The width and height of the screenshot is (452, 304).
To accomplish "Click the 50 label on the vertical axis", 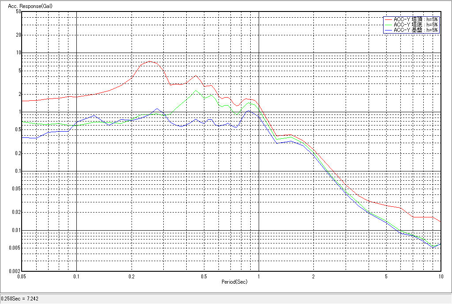I will click(x=19, y=11).
